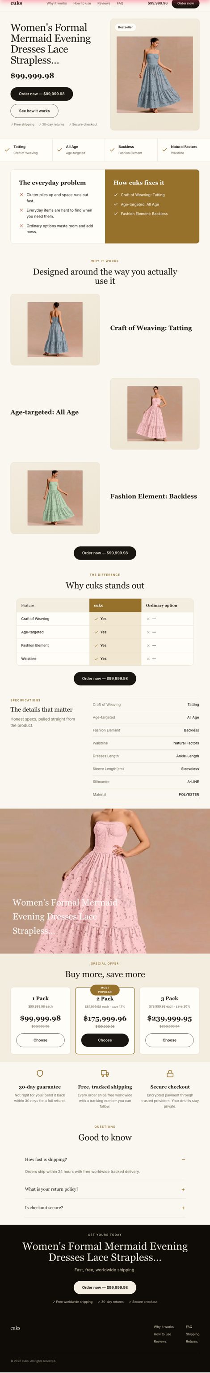210x1373 pixels.
Task: Open the Returns link in footer
Action: (x=192, y=1342)
